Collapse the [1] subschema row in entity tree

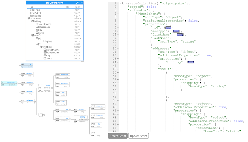[37, 44]
